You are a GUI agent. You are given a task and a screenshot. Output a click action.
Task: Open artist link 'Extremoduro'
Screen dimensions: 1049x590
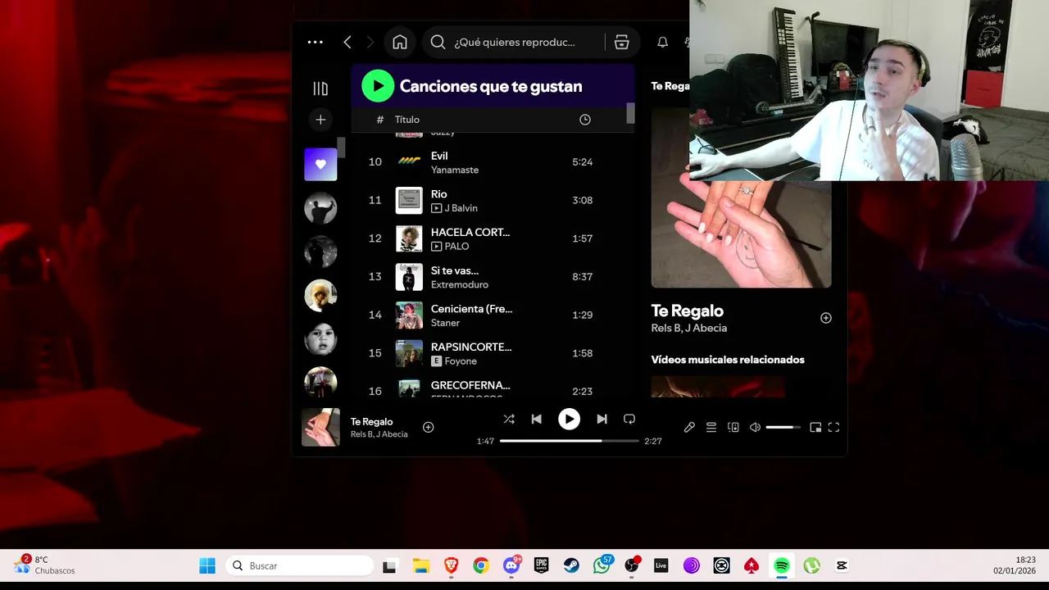460,284
